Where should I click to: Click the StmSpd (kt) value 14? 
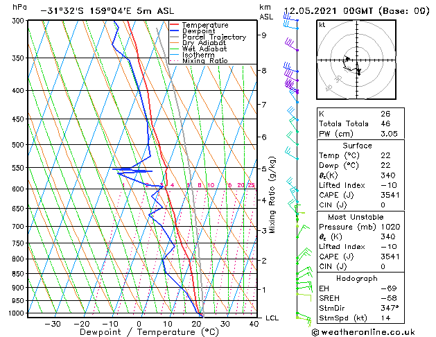pyautogui.click(x=385, y=318)
